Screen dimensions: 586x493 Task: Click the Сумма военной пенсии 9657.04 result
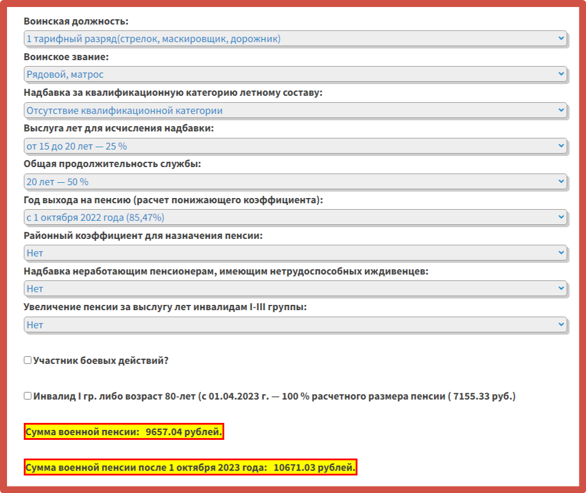coord(124,431)
